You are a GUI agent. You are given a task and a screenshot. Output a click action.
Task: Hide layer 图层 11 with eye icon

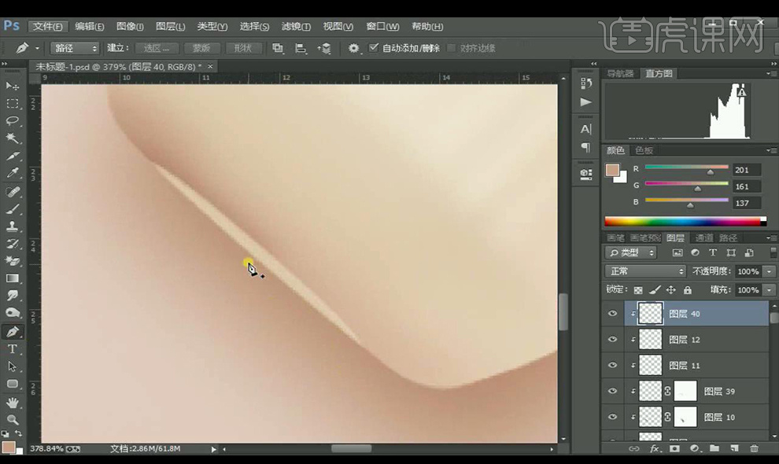[x=613, y=366]
